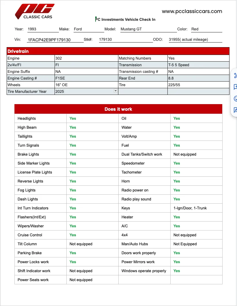237x306 pixels.
Task: Click the Transmission value 'T-5 5 Speed'
Action: tap(179, 65)
